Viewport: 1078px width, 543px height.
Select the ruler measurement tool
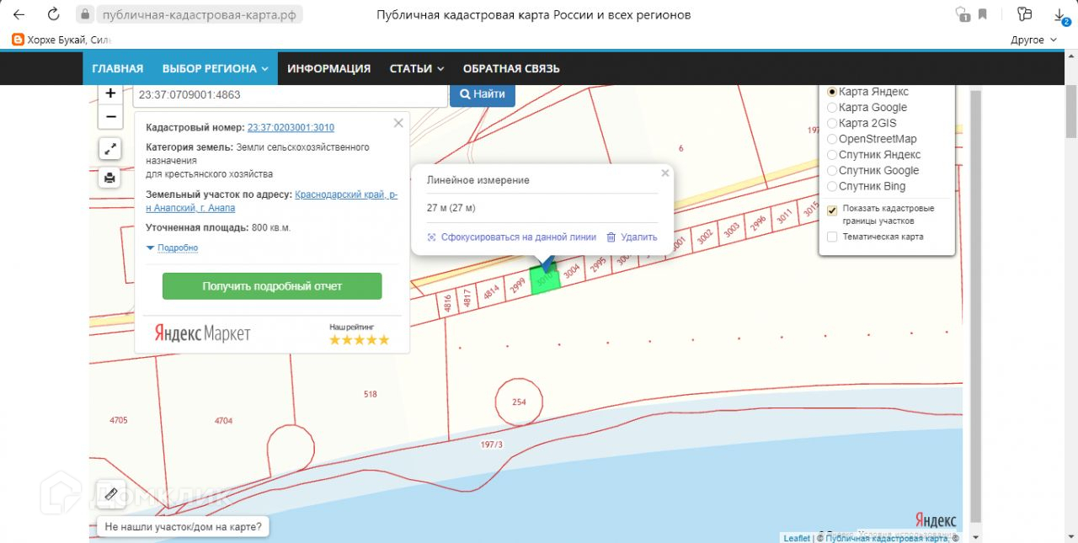coord(110,494)
